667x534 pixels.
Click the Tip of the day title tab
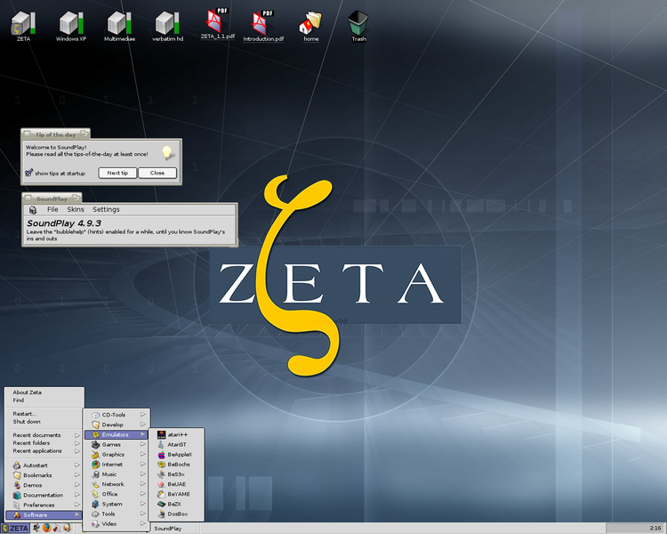click(55, 134)
